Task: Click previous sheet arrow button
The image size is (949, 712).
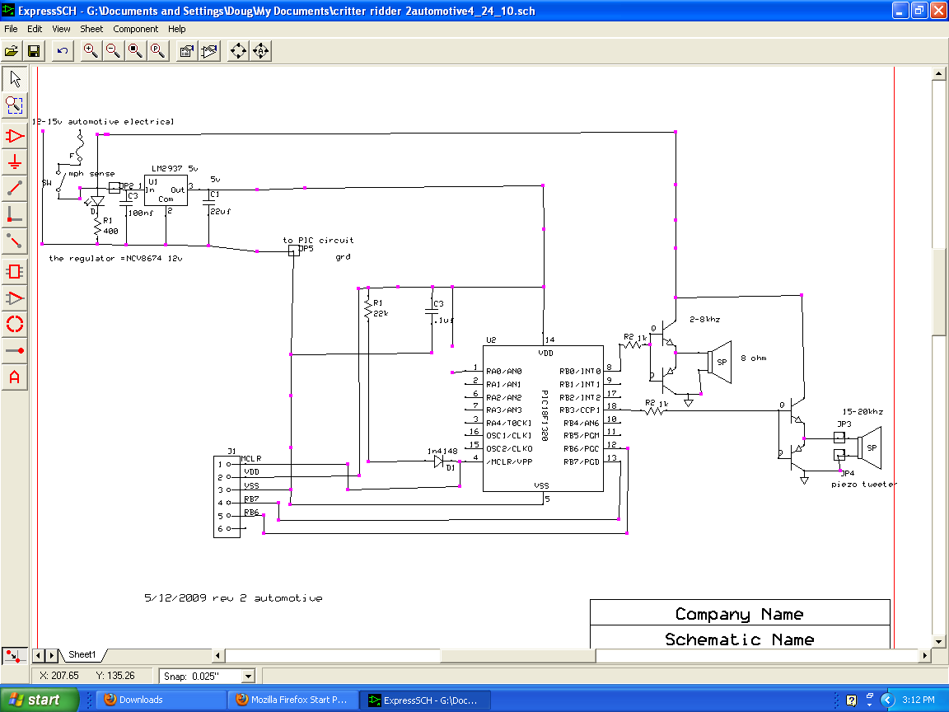Action: pyautogui.click(x=38, y=655)
